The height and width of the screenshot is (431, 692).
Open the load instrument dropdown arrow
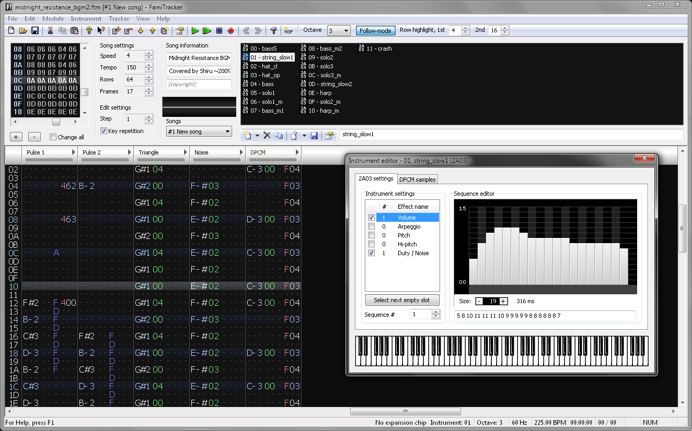(304, 135)
